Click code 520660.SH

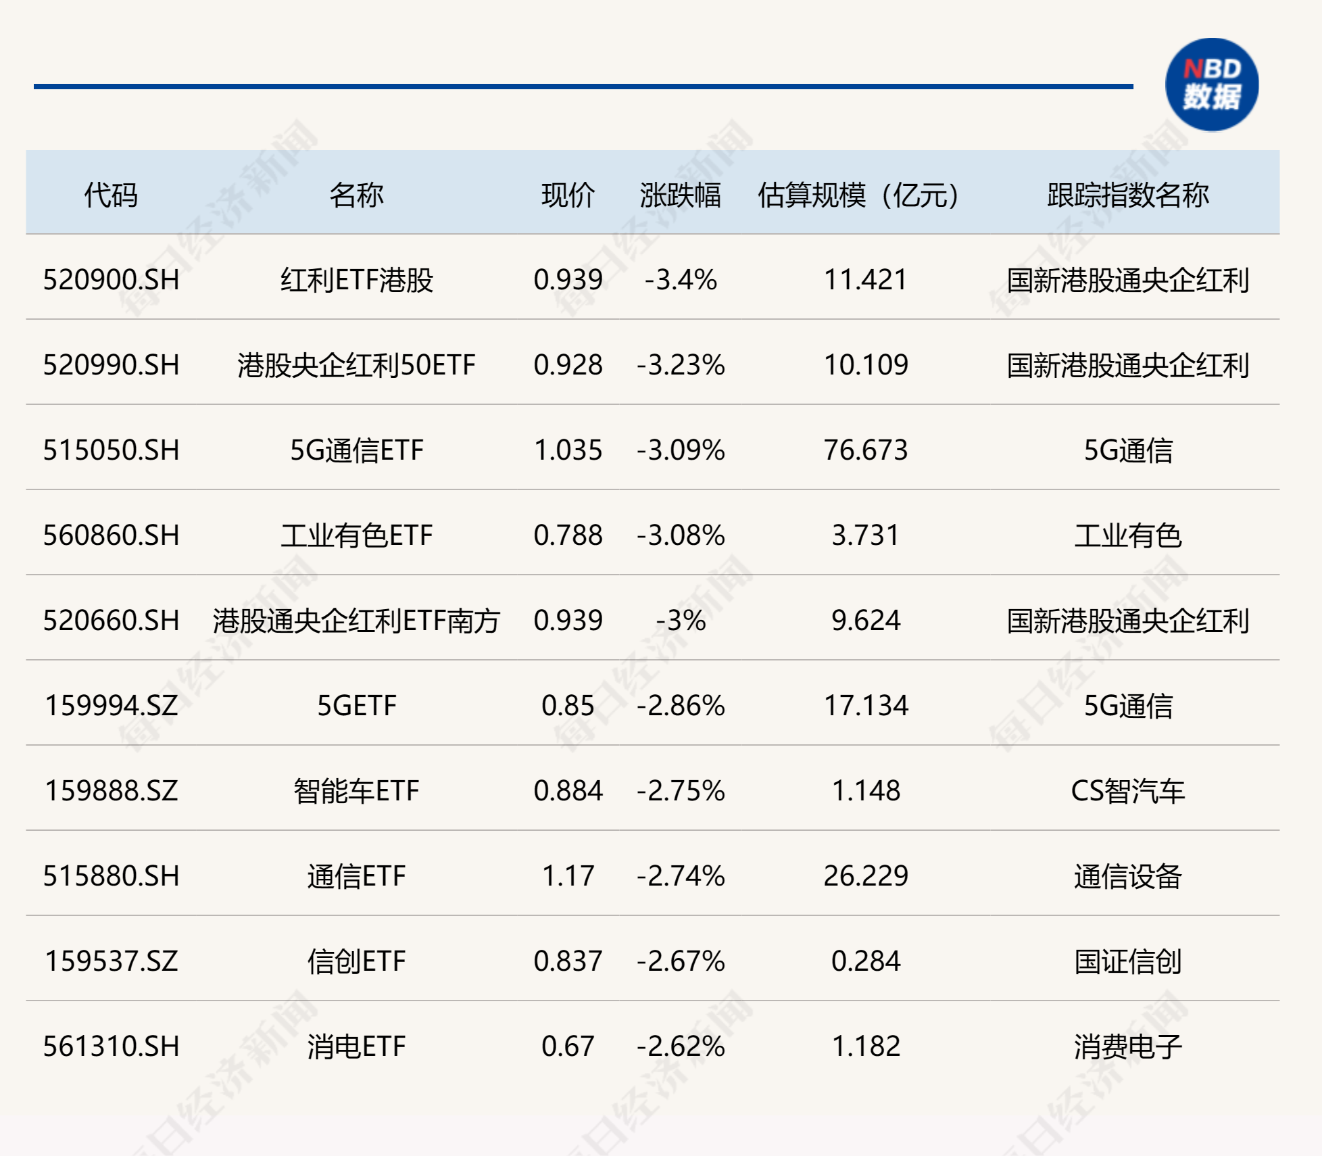click(x=112, y=621)
